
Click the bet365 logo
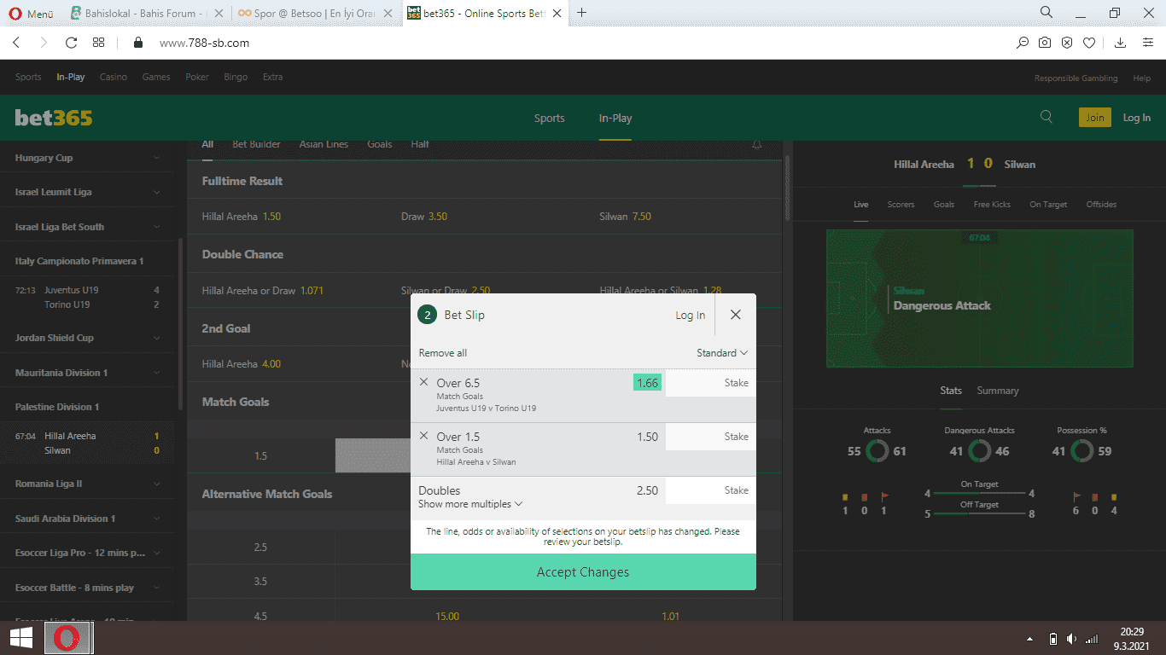(x=54, y=118)
